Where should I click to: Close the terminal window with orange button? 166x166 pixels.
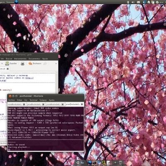click(x=10, y=96)
